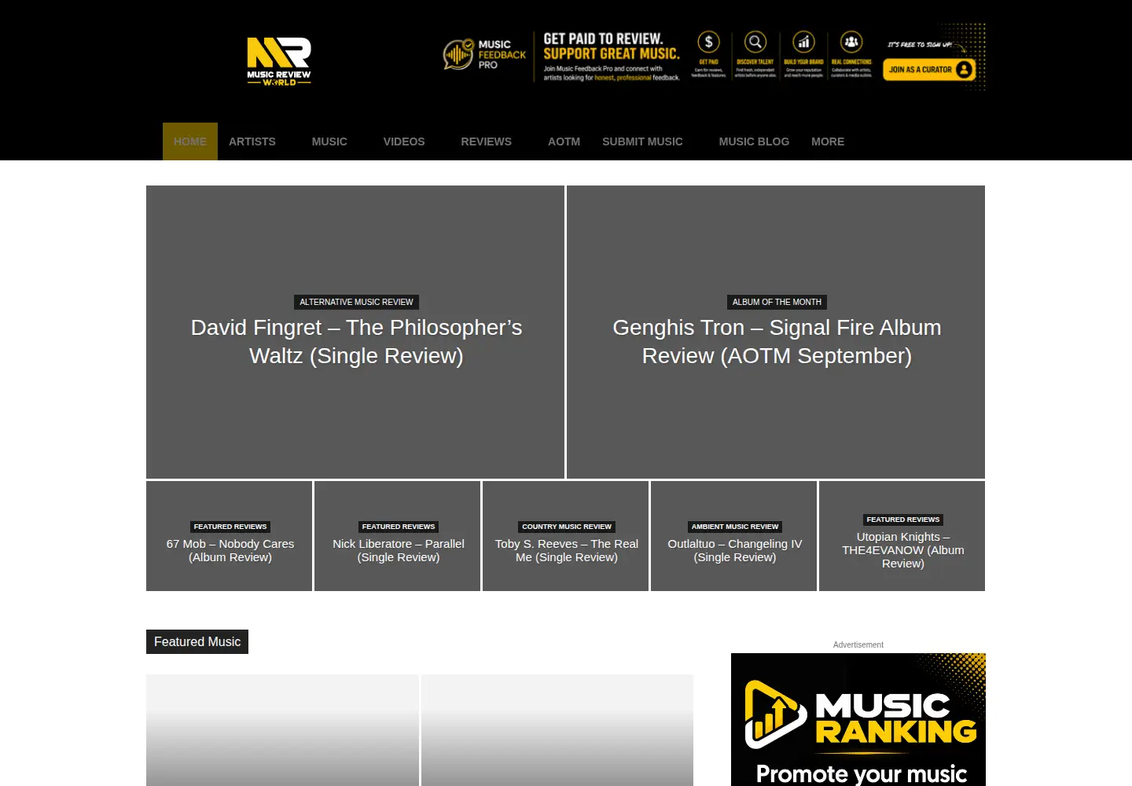Open Outlaltuo – Changeling IV single review
The width and height of the screenshot is (1132, 786).
[735, 550]
